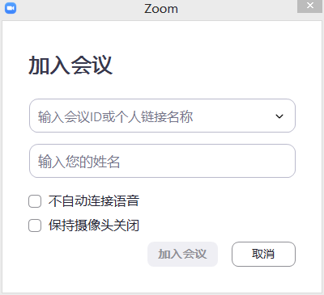Click the 不自动连接语音 label text
The height and width of the screenshot is (295, 324).
pyautogui.click(x=94, y=201)
